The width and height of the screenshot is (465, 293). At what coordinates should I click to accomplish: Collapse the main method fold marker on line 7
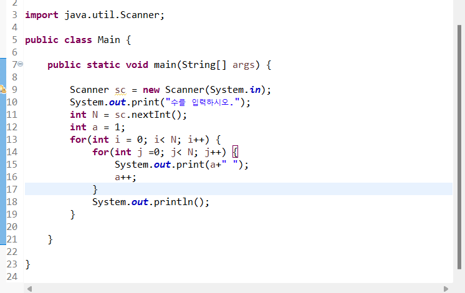(20, 64)
